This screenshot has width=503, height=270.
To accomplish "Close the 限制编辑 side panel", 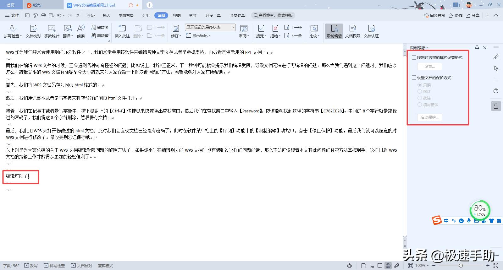I will click(x=485, y=48).
